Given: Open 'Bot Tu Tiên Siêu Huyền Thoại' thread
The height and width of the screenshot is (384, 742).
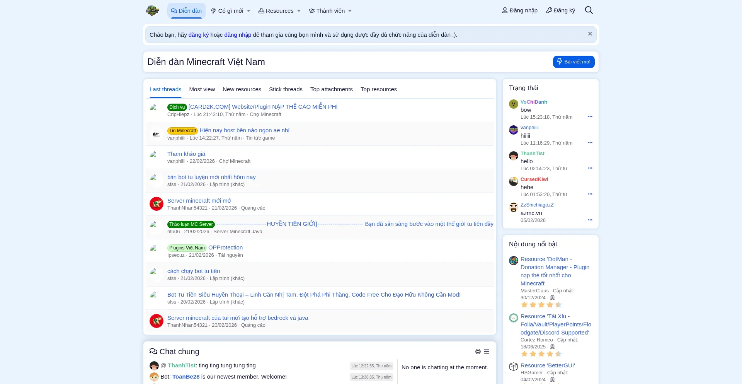Looking at the screenshot, I should 314,295.
